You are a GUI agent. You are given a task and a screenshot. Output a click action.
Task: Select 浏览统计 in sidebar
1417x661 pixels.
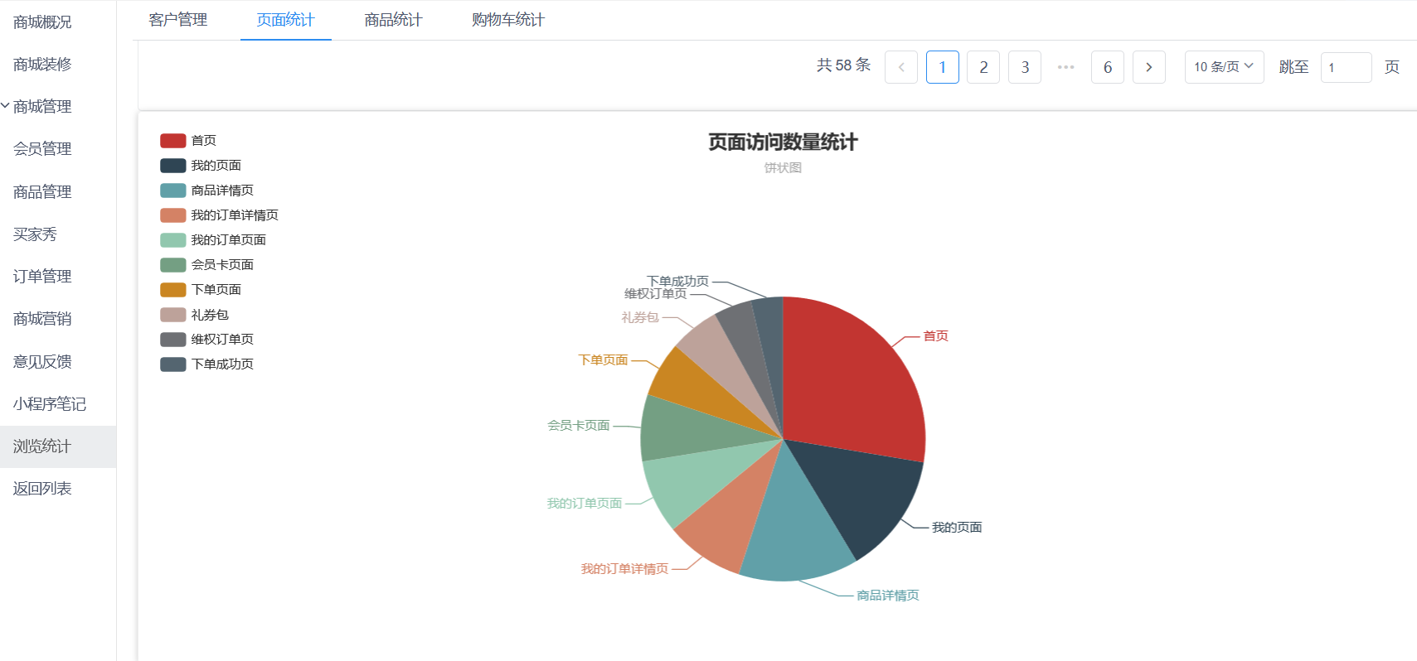click(x=58, y=446)
